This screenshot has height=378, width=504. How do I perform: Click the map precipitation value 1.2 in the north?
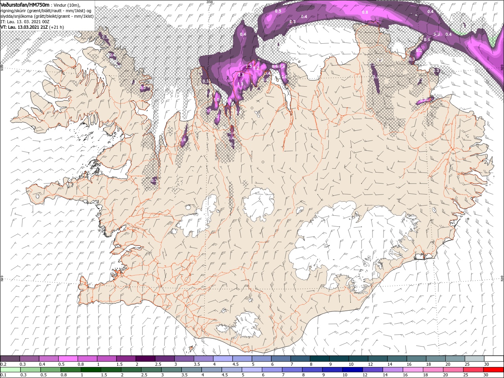click(256, 69)
